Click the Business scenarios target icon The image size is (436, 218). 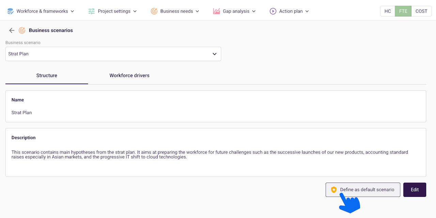tap(22, 30)
